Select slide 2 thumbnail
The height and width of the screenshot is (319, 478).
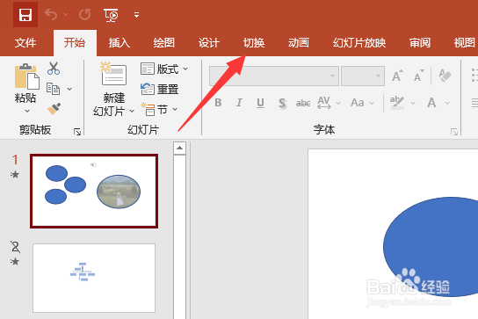pyautogui.click(x=94, y=278)
